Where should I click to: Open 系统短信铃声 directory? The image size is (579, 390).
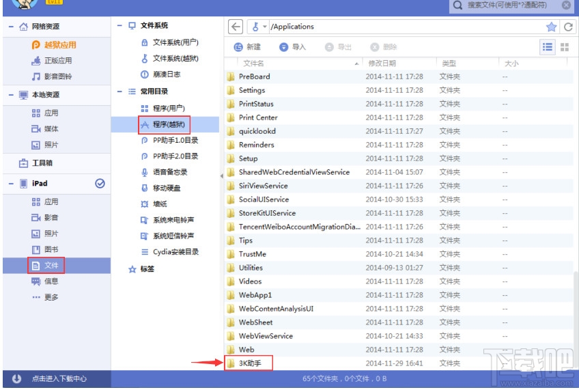(x=167, y=236)
